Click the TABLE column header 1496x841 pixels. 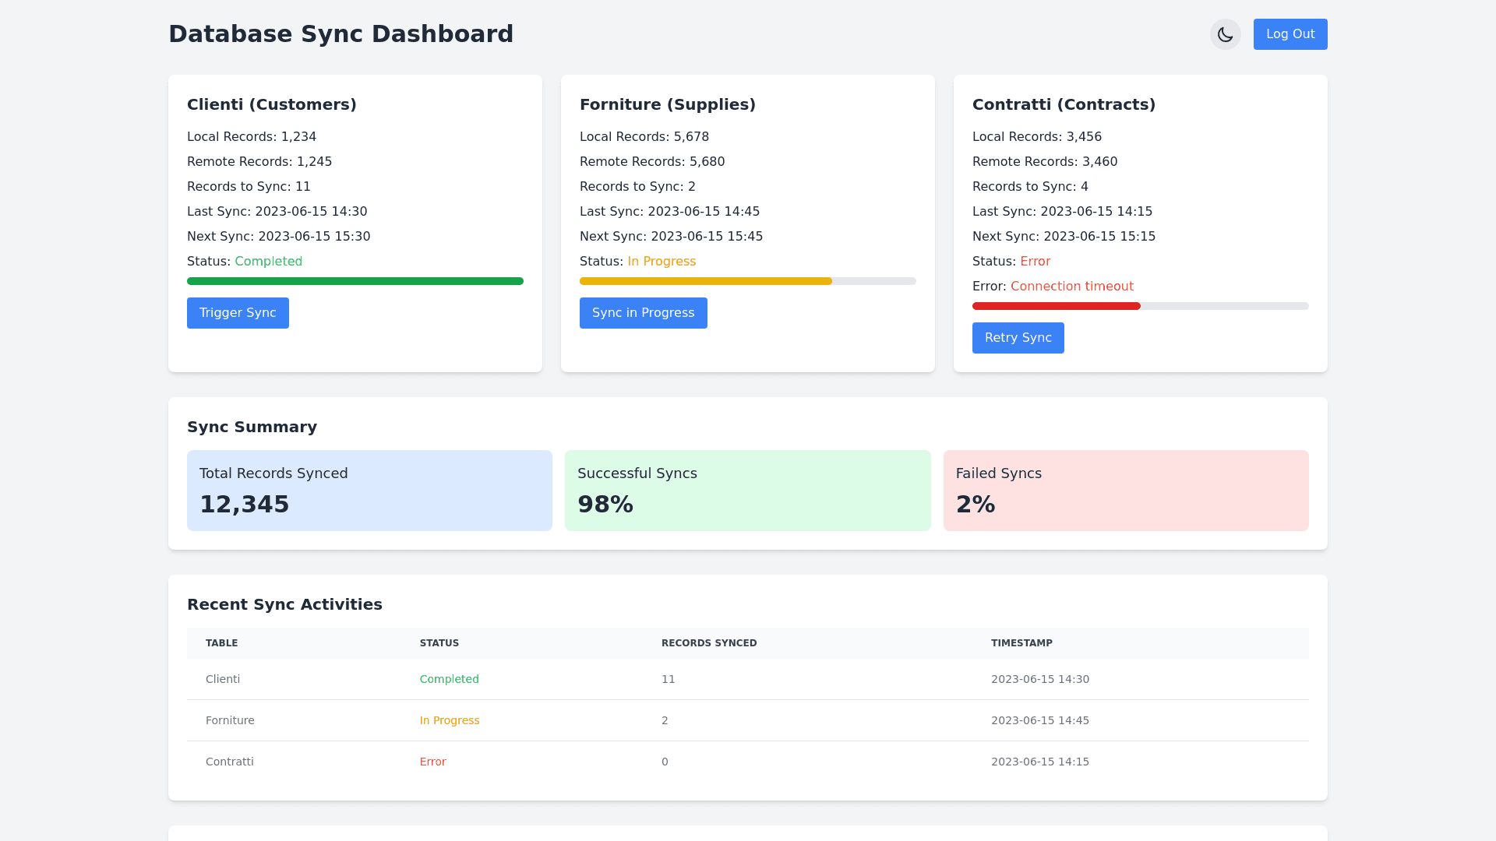click(x=222, y=643)
